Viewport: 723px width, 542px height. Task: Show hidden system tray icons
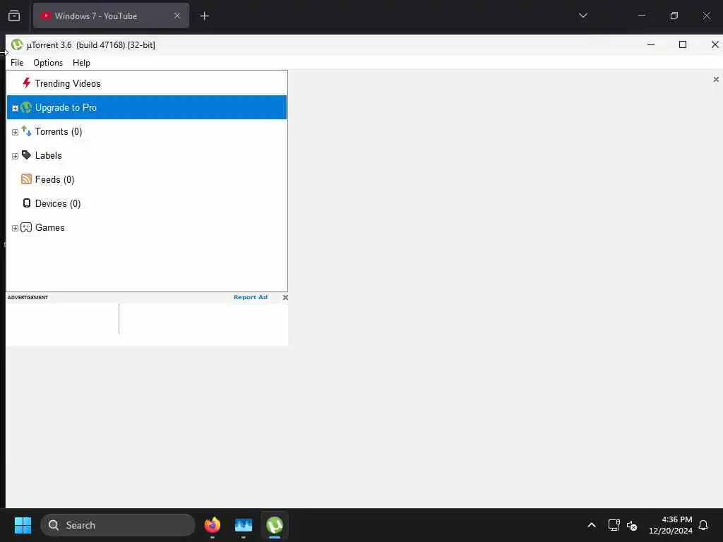coord(592,525)
